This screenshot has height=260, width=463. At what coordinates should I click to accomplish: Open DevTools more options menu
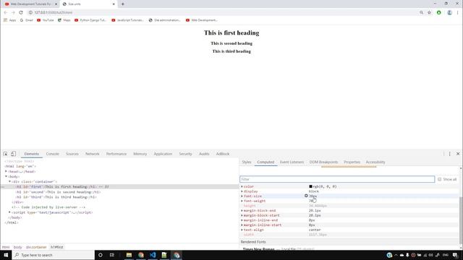[x=450, y=154]
